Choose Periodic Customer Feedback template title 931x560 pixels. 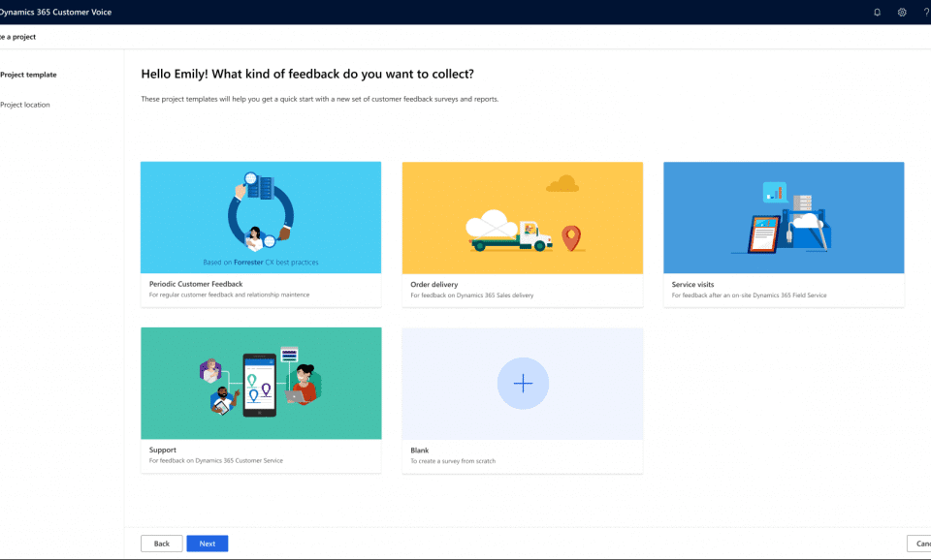[x=196, y=285]
